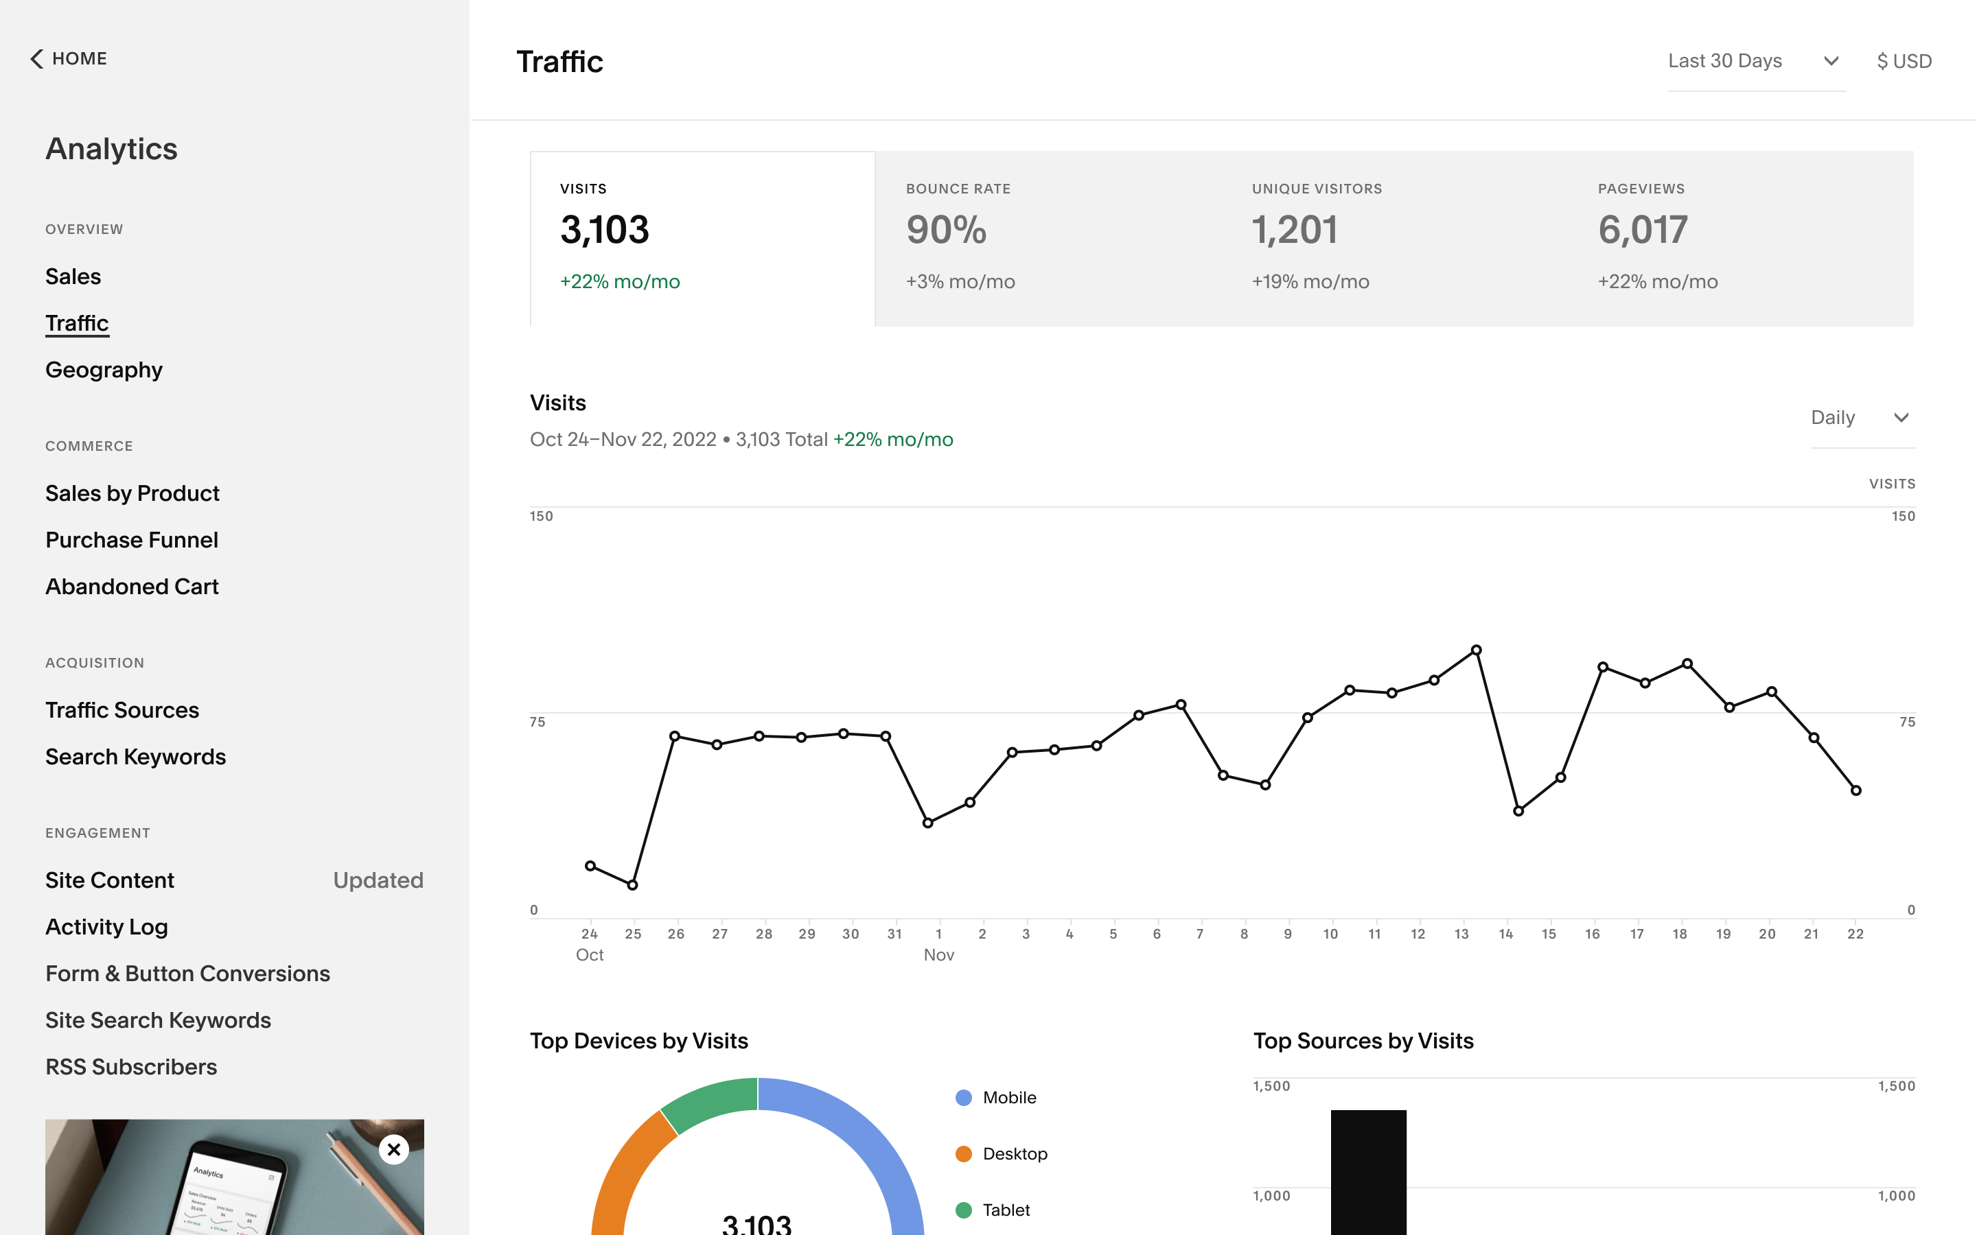Click the back arrow beside HOME
The image size is (1977, 1235).
pyautogui.click(x=34, y=58)
